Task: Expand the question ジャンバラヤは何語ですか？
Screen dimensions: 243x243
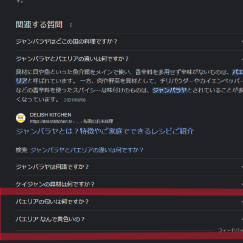Action: click(129, 167)
